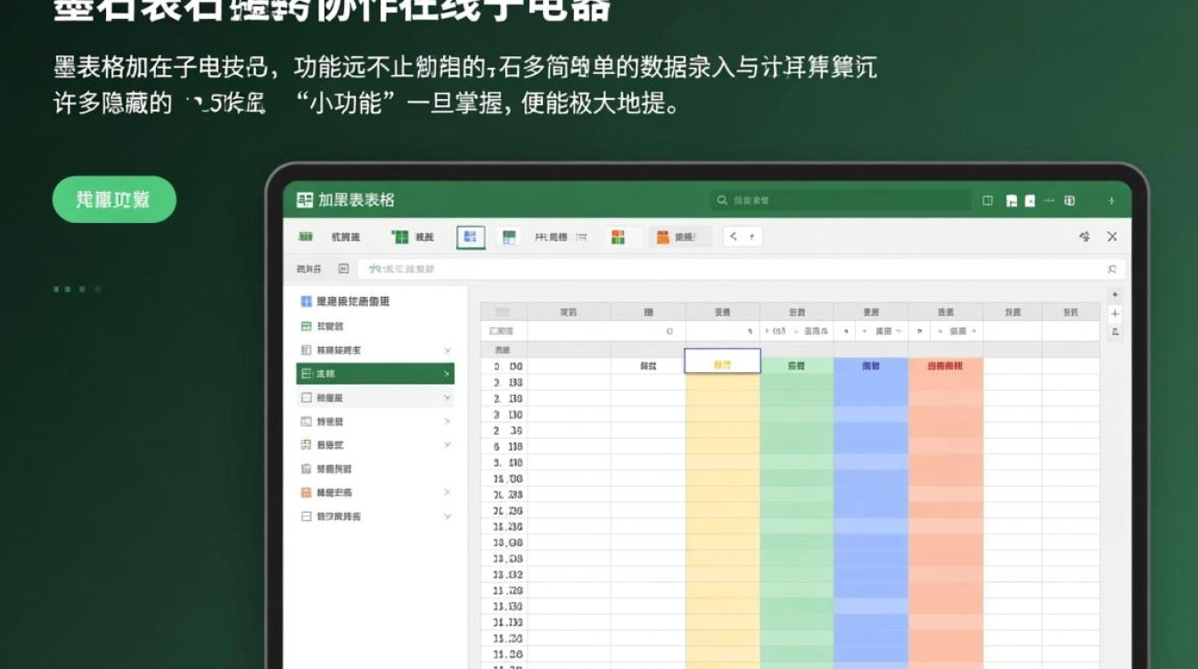Toggle the outlined blue view switcher in the toolbar
The height and width of the screenshot is (669, 1198).
(470, 235)
